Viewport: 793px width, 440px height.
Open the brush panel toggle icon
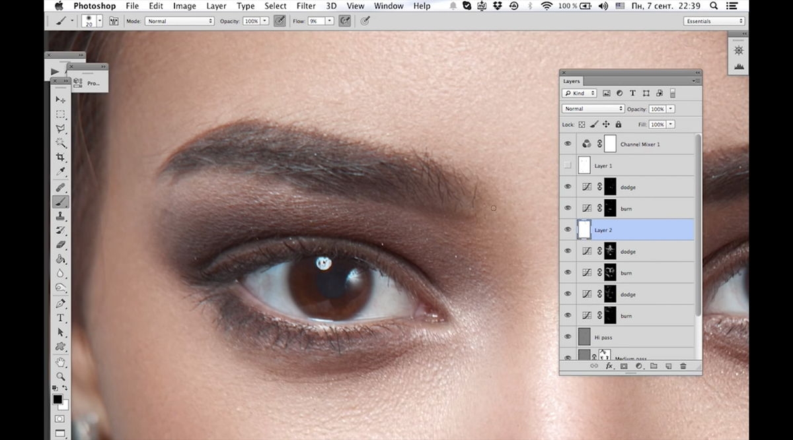[x=114, y=21]
